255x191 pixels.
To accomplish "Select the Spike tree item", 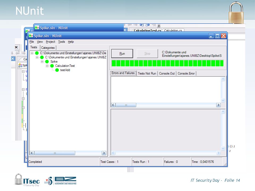I will [x=54, y=62].
